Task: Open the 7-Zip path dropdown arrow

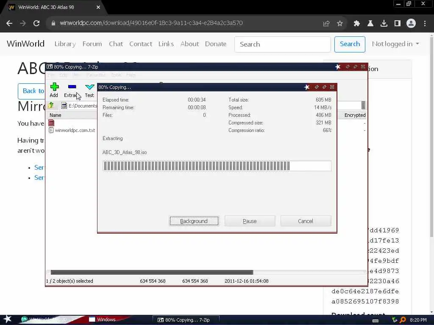Action: (363, 105)
